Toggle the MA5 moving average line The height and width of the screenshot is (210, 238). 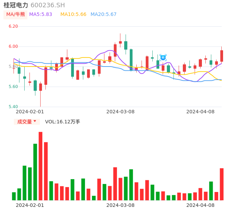pyautogui.click(x=41, y=15)
